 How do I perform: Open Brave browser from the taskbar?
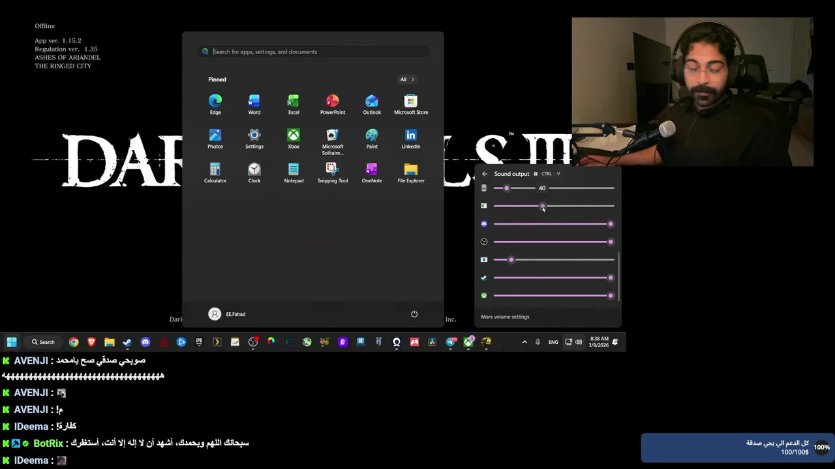coord(91,342)
